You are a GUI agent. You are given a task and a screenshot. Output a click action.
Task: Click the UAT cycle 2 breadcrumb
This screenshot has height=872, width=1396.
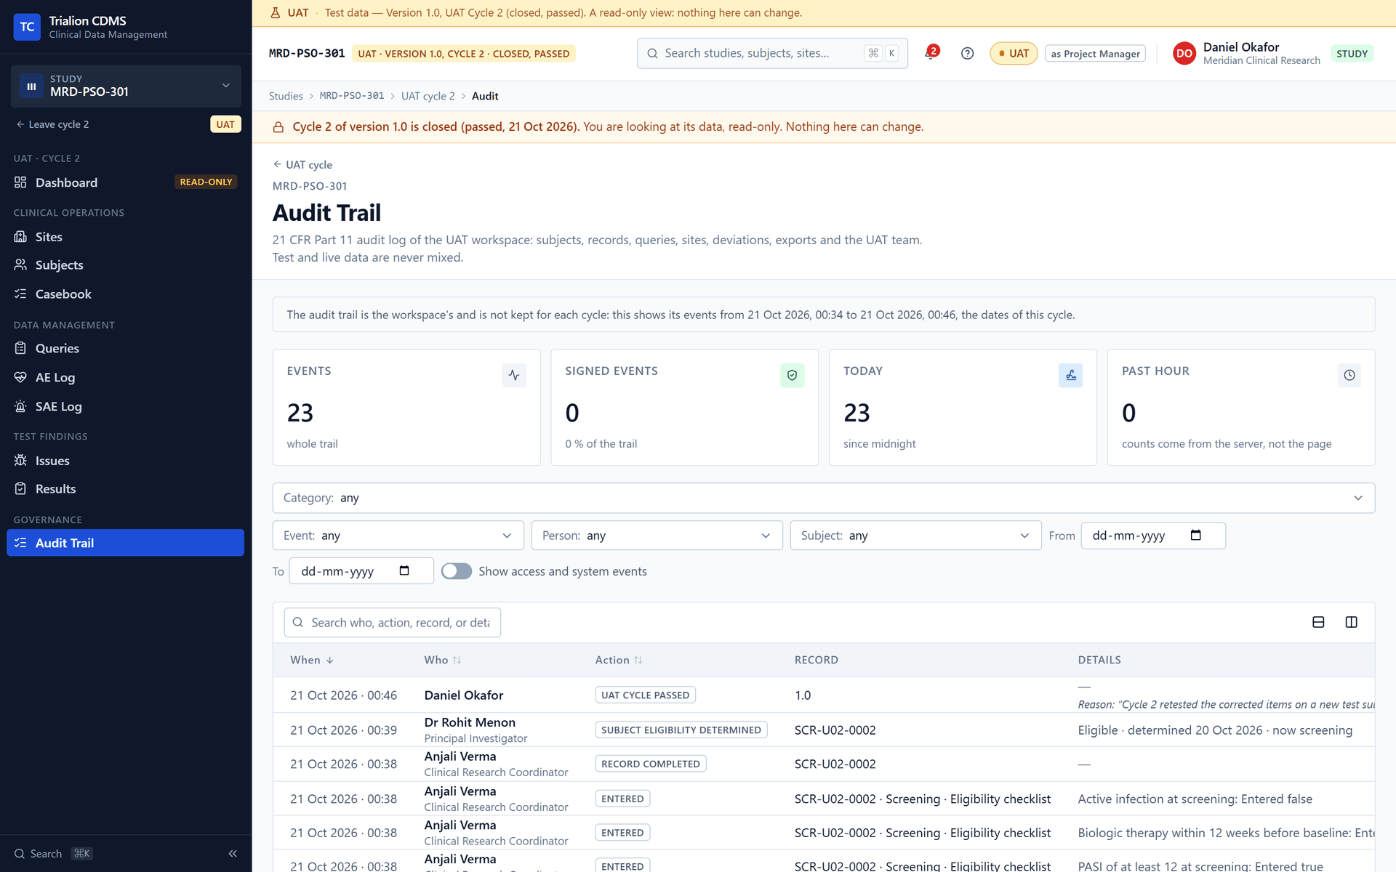pos(428,96)
